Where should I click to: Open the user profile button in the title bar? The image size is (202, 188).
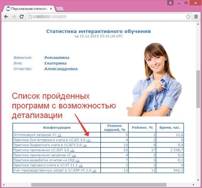[170, 3]
